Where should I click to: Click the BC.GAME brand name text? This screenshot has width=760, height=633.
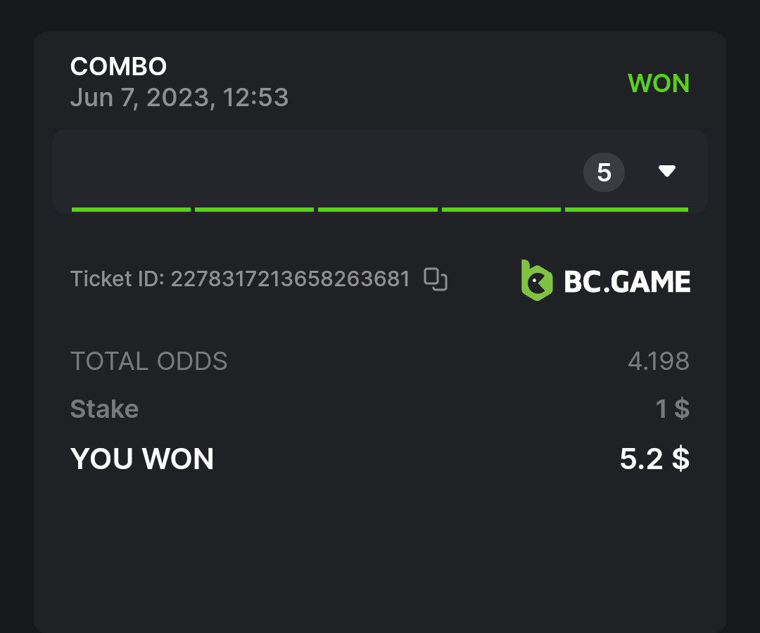click(627, 282)
